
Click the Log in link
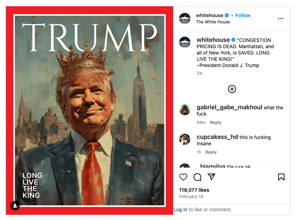click(x=180, y=210)
